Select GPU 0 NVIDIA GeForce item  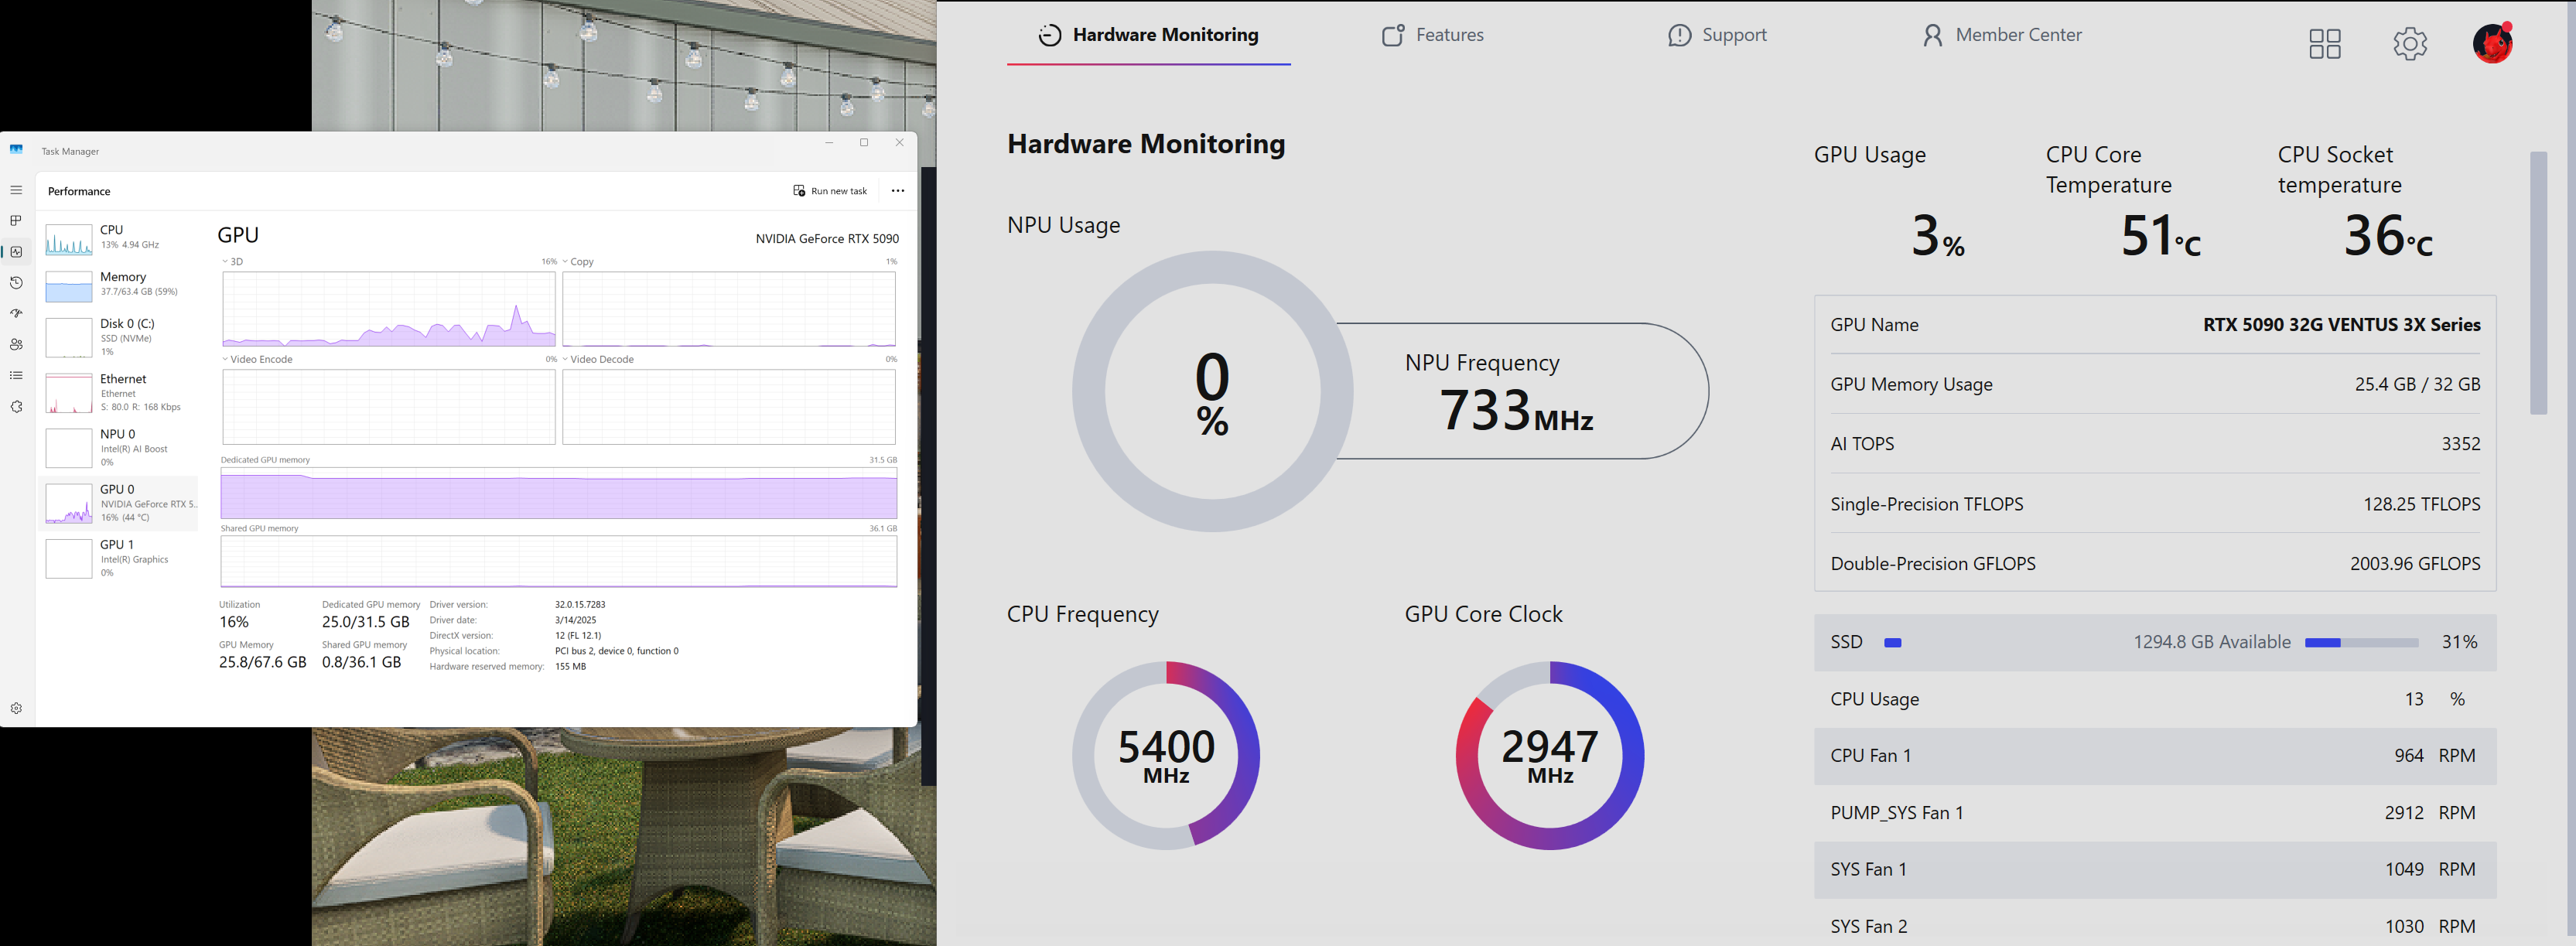(120, 503)
